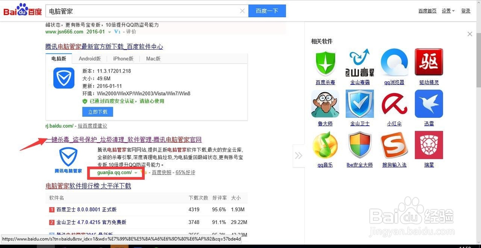This screenshot has width=481, height=248.
Task: Click the 鲁大师 text label
Action: (325, 124)
